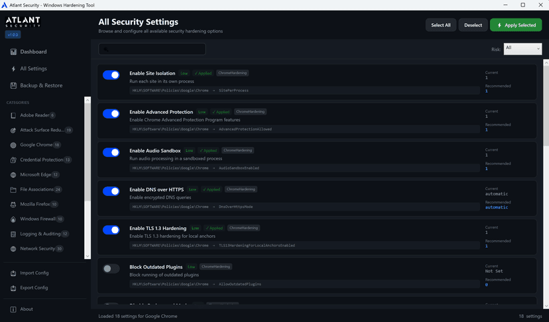This screenshot has width=549, height=322.
Task: Click the About info icon
Action: pyautogui.click(x=13, y=309)
